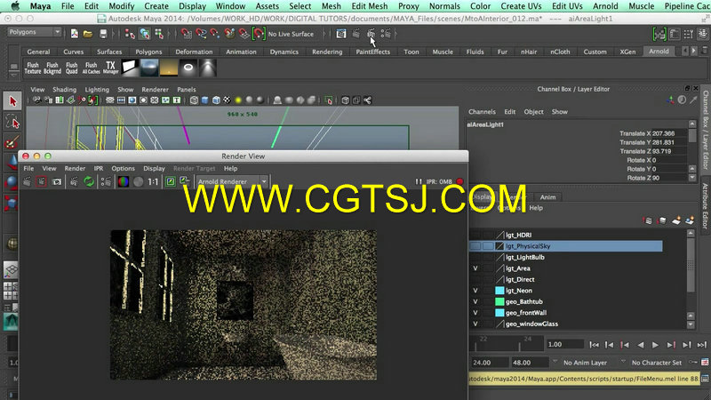Open the Create UVs menu

[521, 6]
